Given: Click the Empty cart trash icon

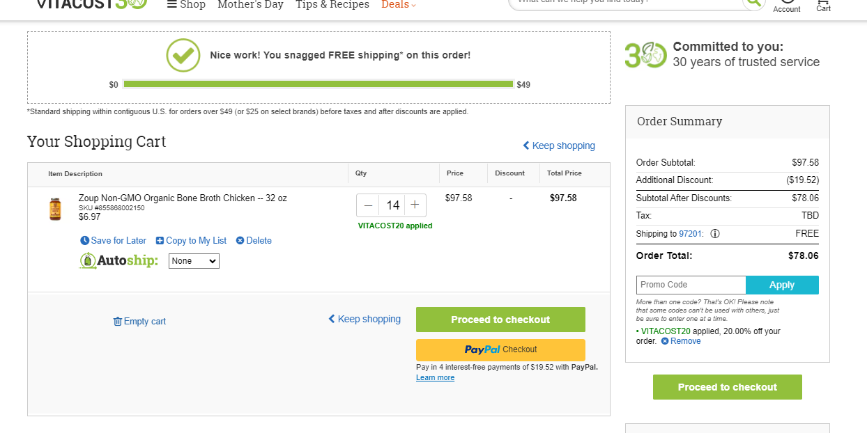Looking at the screenshot, I should (x=118, y=322).
